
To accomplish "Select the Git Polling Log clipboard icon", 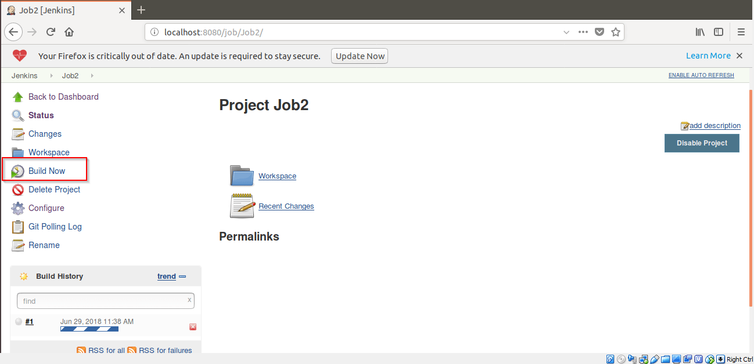I will coord(18,227).
